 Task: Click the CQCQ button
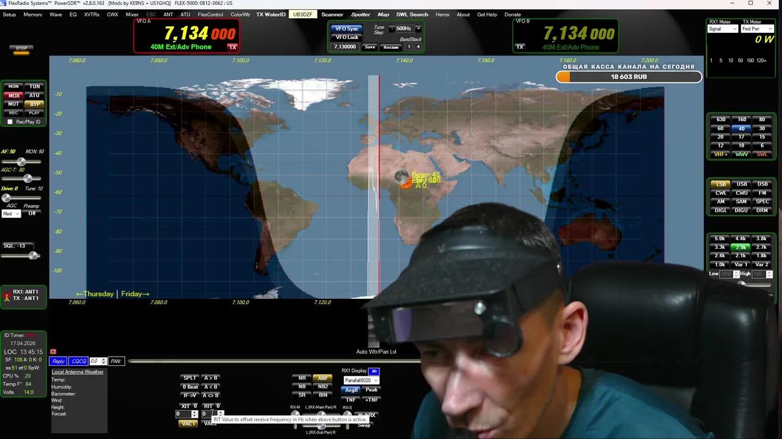coord(78,361)
